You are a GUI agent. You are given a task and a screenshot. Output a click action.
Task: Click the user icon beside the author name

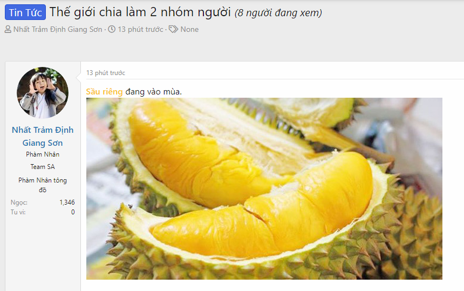coord(8,29)
